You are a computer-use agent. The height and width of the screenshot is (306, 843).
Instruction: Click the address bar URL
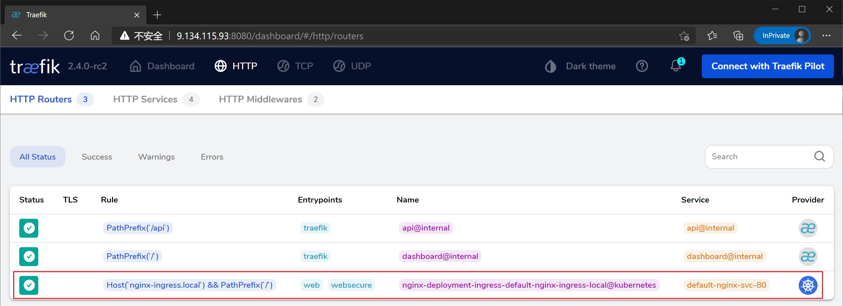tap(270, 36)
